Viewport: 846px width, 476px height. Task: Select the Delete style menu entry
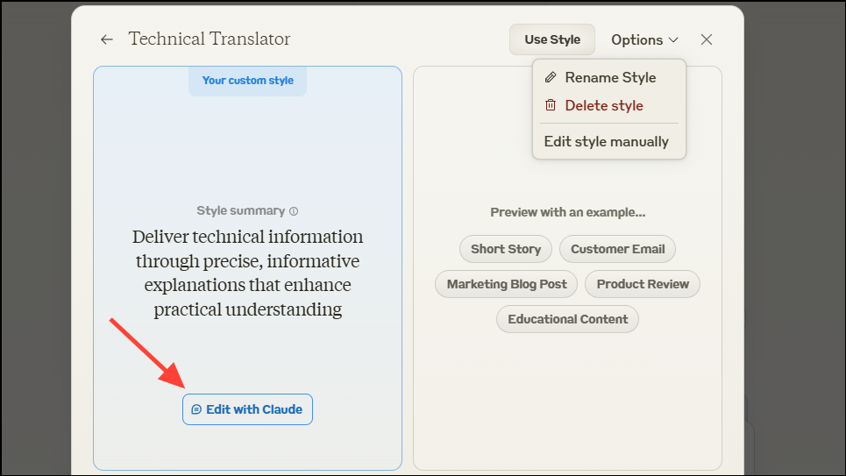pyautogui.click(x=604, y=105)
